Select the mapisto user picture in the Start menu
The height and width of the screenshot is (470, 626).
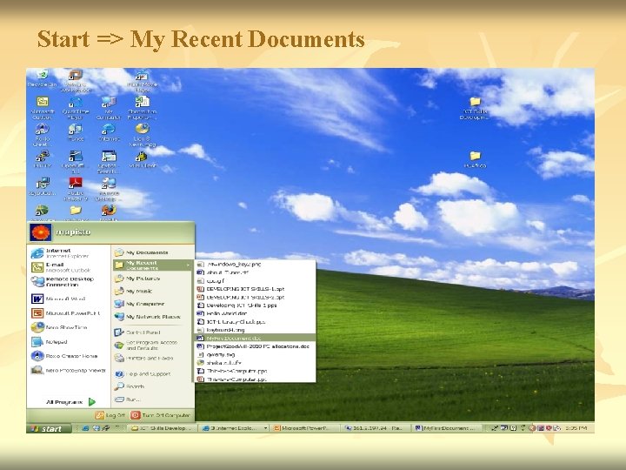pos(40,232)
